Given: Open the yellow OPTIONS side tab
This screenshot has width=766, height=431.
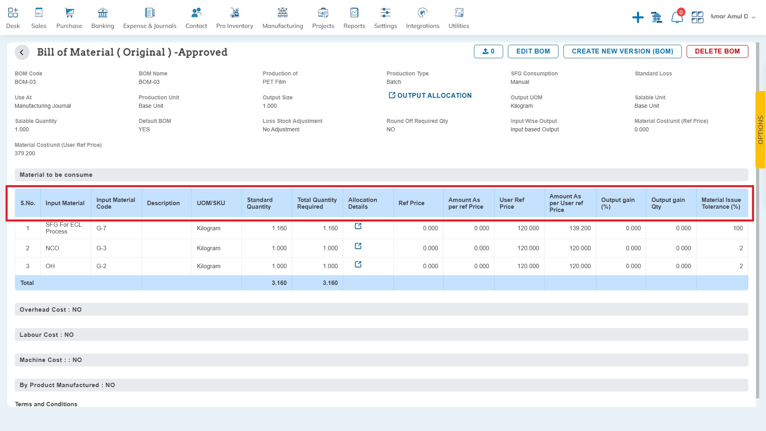Looking at the screenshot, I should coord(760,130).
